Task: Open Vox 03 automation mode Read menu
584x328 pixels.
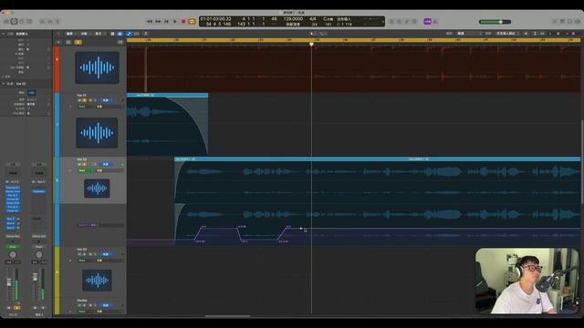Action: (82, 261)
